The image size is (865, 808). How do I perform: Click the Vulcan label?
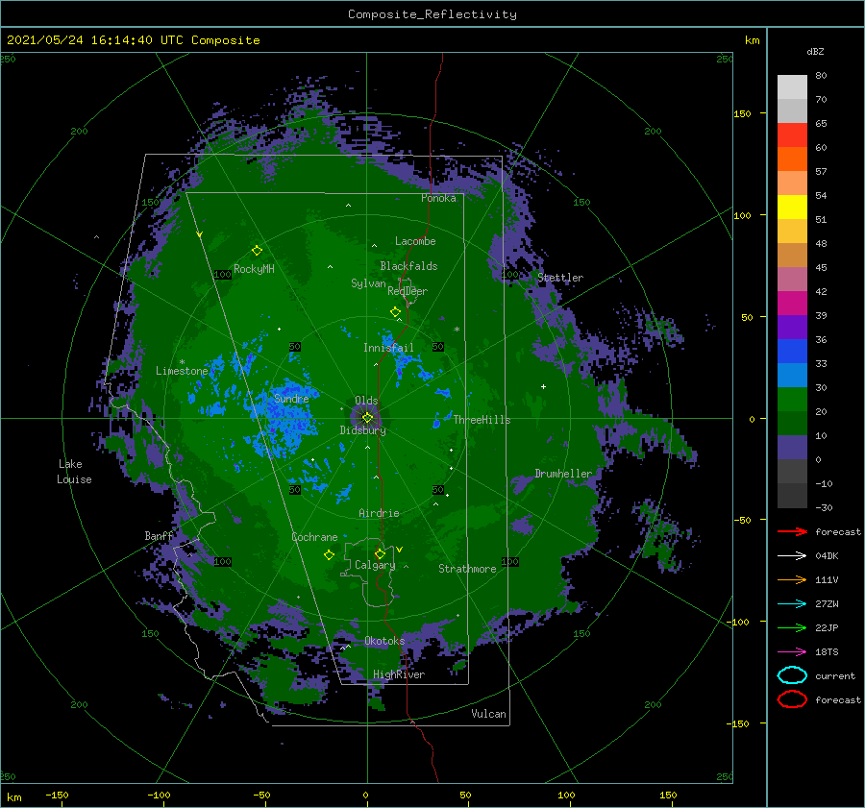tap(489, 714)
